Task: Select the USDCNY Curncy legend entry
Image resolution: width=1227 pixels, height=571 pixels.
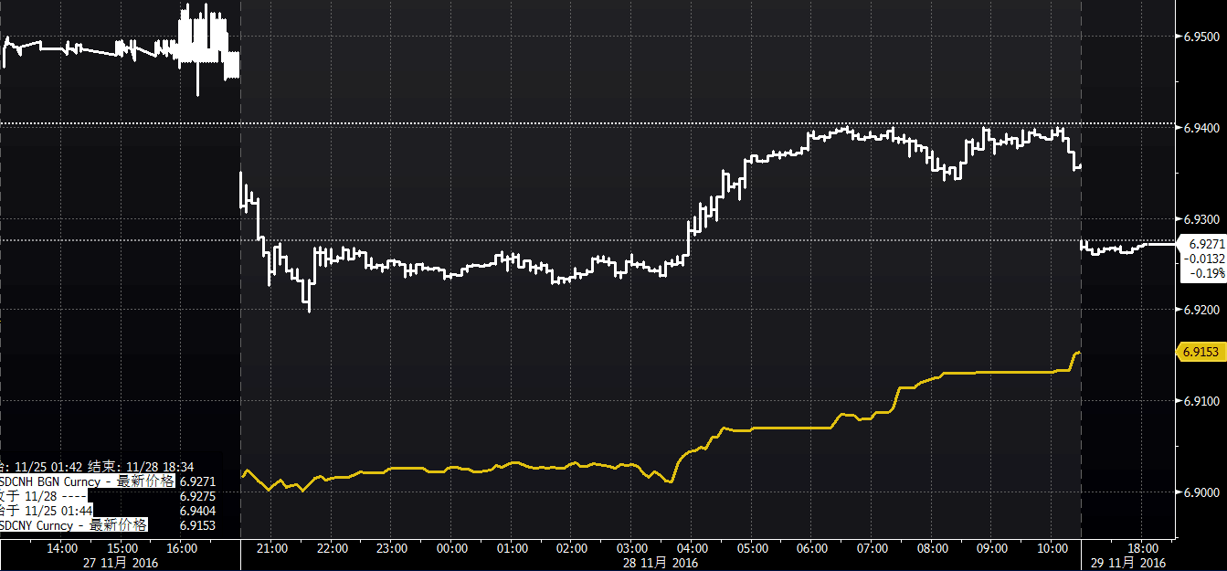Action: pos(73,524)
